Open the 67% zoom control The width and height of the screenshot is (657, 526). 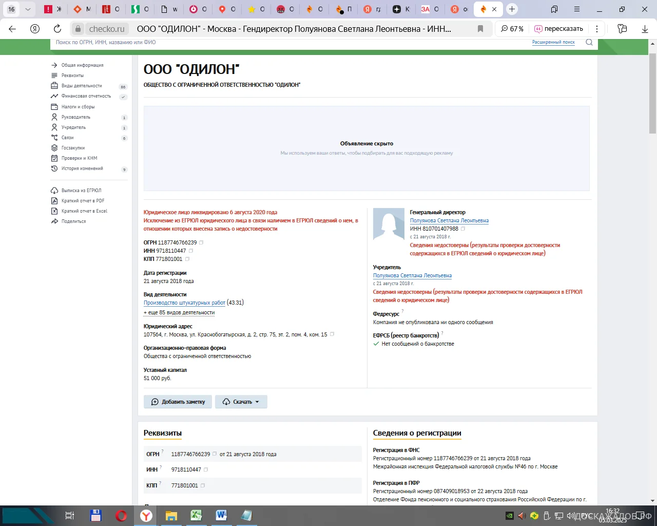512,29
